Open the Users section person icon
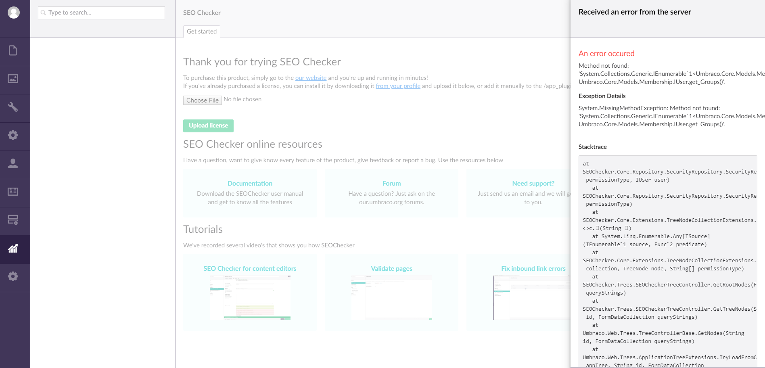765x368 pixels. tap(13, 163)
